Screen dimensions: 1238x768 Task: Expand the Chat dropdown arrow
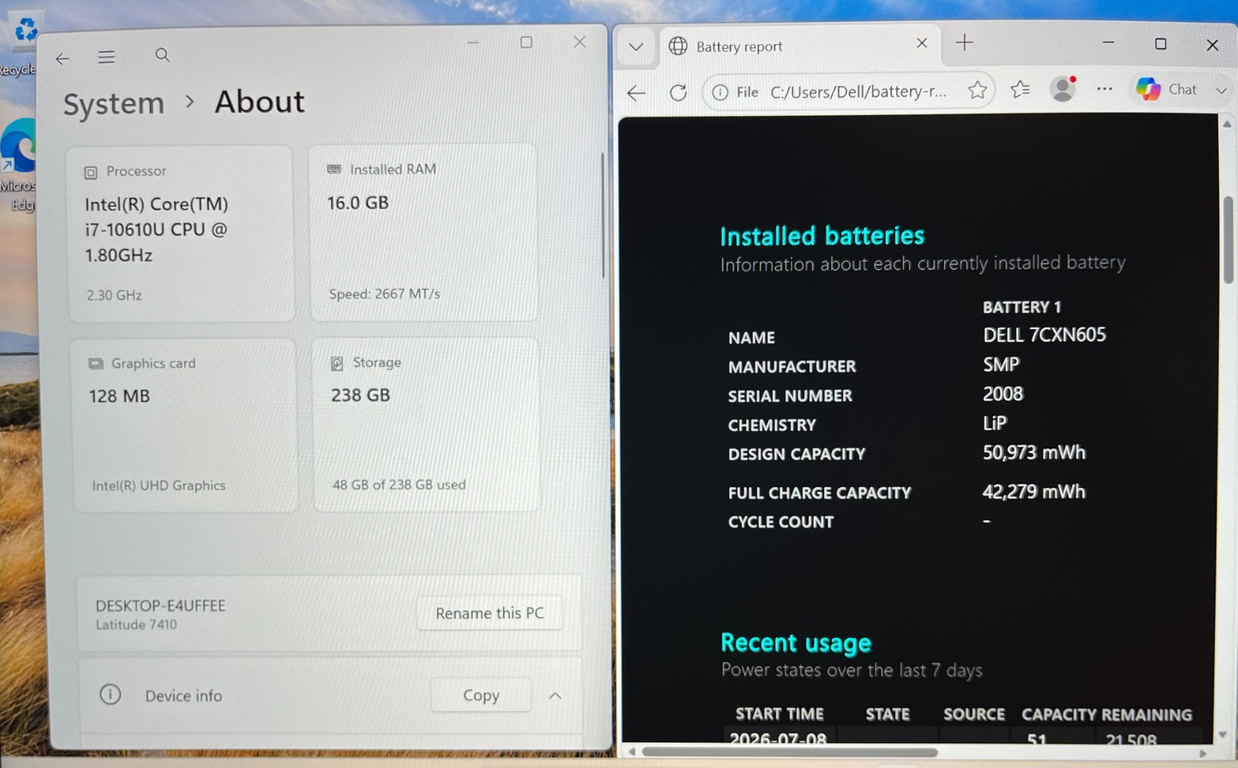tap(1221, 91)
